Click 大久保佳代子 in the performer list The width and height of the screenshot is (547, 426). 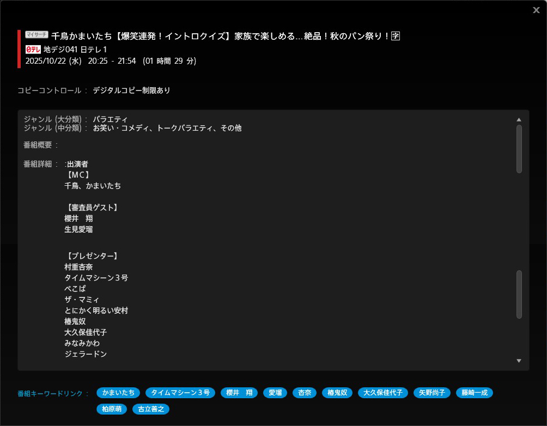point(86,332)
